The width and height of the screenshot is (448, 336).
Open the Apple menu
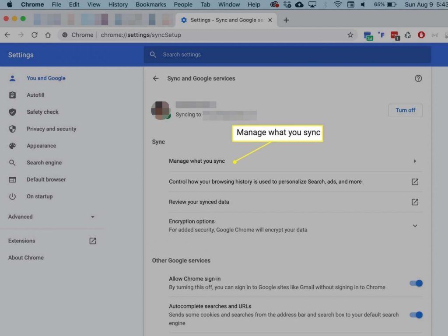click(x=10, y=4)
